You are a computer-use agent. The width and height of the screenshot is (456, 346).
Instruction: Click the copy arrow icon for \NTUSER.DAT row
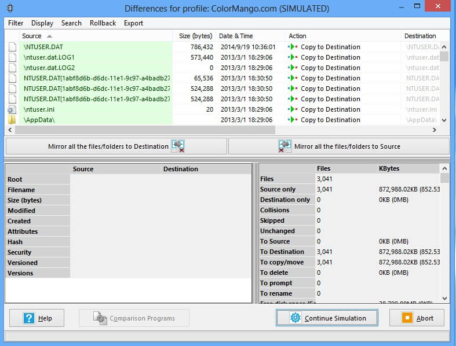coord(293,47)
